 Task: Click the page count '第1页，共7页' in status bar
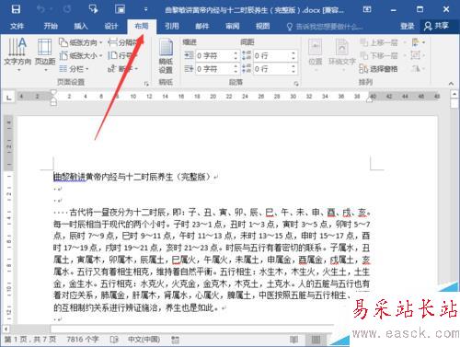click(30, 340)
